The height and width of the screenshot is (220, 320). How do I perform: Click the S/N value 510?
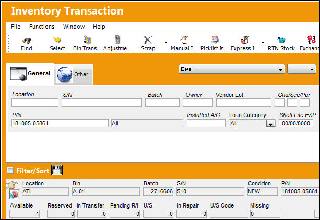click(x=210, y=191)
